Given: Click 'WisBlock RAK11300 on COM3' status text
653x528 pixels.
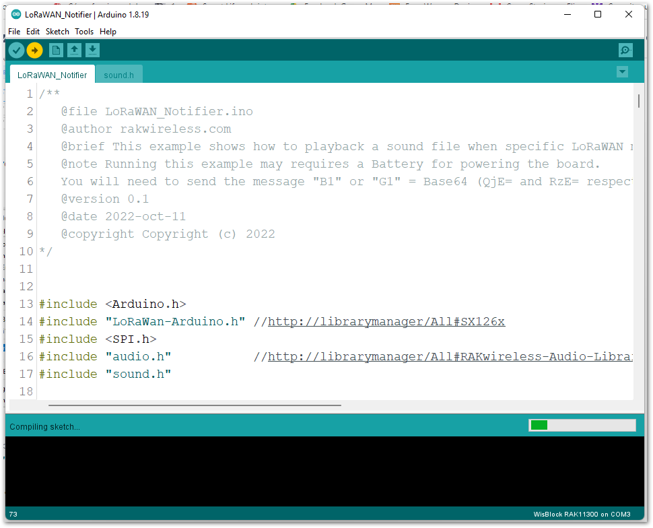Looking at the screenshot, I should (582, 515).
